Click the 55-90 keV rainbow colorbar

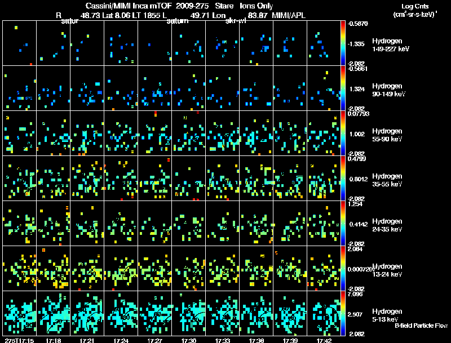pos(343,133)
